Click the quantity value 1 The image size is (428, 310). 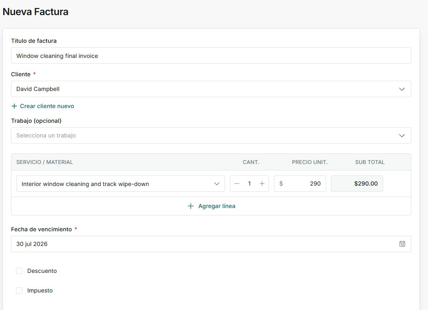(x=249, y=184)
